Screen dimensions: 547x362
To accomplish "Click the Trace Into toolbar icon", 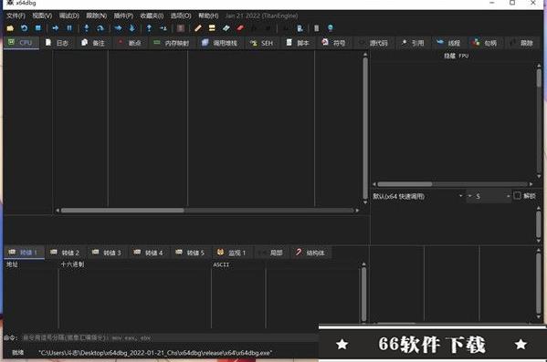I will (118, 28).
